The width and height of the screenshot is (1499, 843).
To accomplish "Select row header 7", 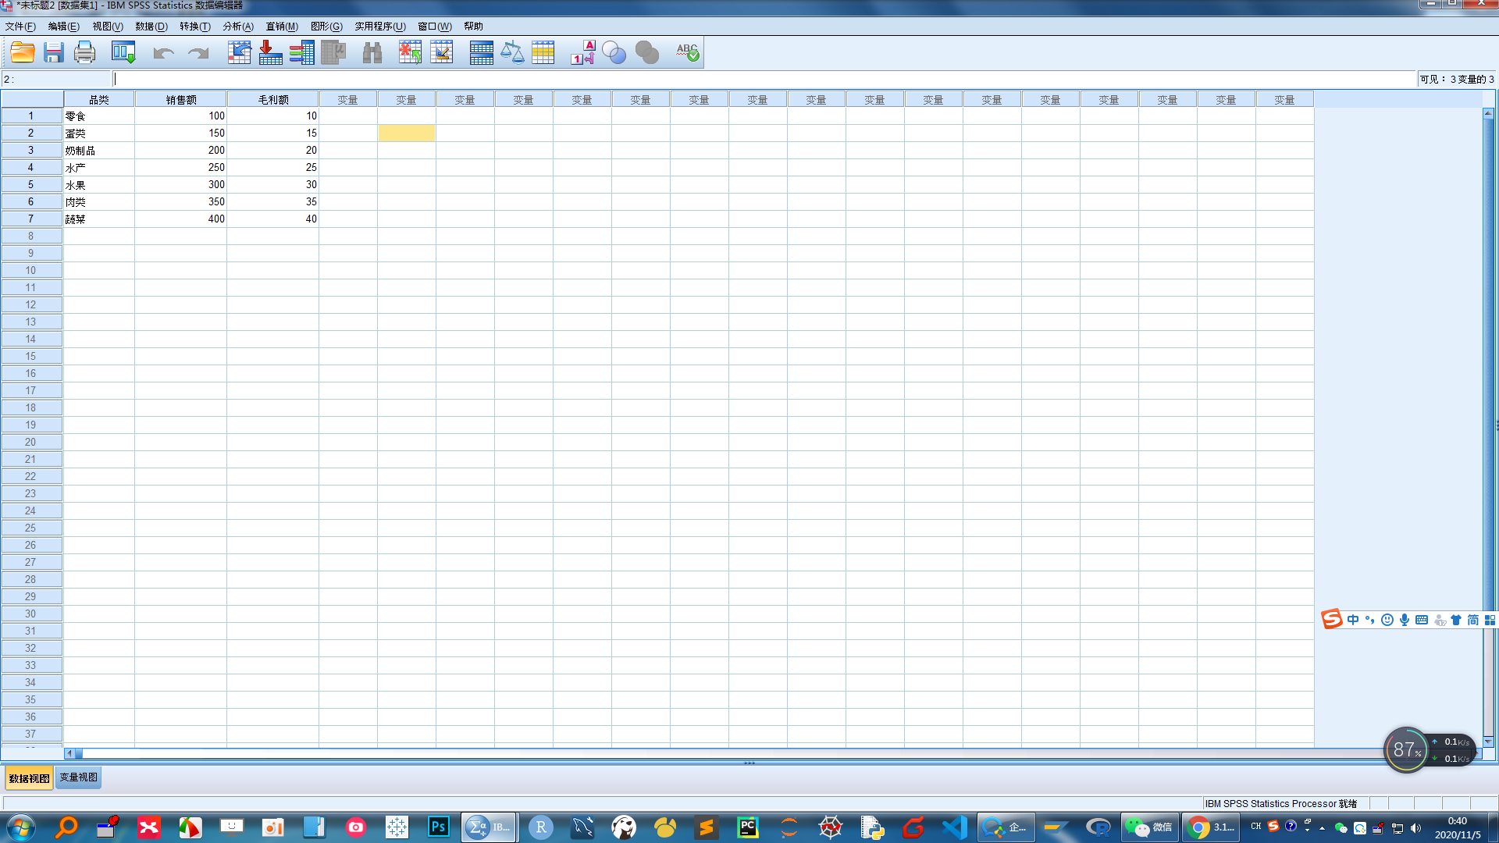I will (x=31, y=219).
